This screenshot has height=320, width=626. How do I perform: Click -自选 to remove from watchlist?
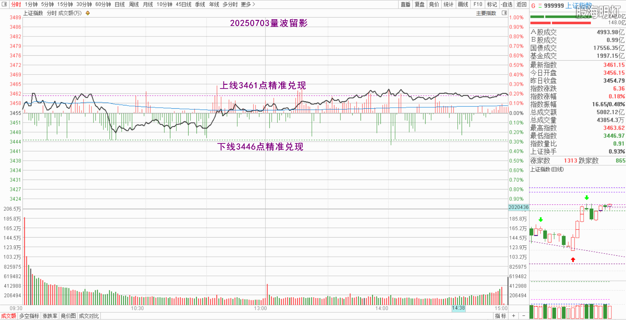point(506,4)
